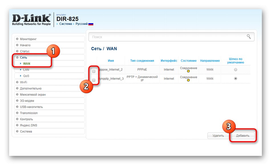Tick the checkbox for dynpptp_Internet_3
Image resolution: width=271 pixels, height=165 pixels.
[x=94, y=80]
